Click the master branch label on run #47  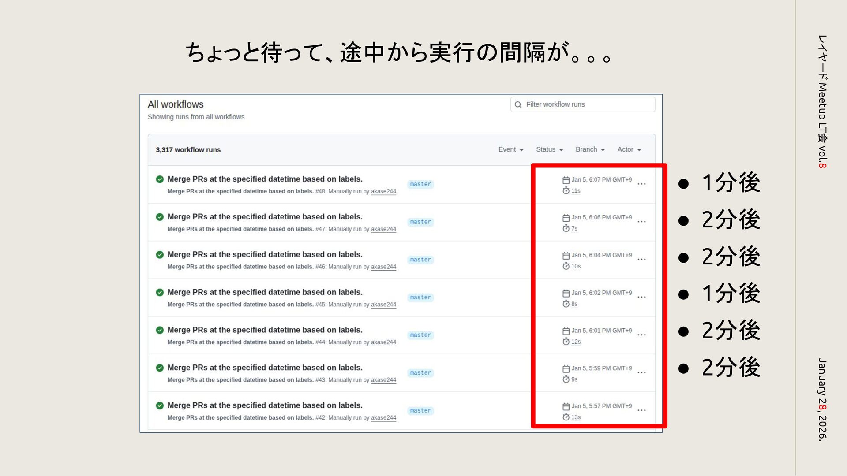click(x=420, y=222)
